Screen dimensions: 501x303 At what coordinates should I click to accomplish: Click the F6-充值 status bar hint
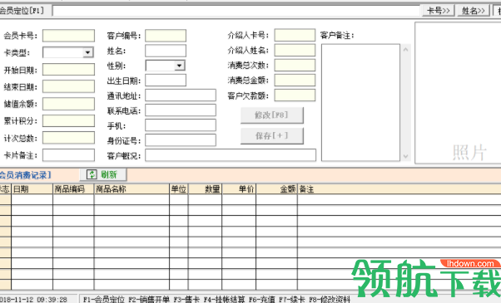pyautogui.click(x=261, y=300)
